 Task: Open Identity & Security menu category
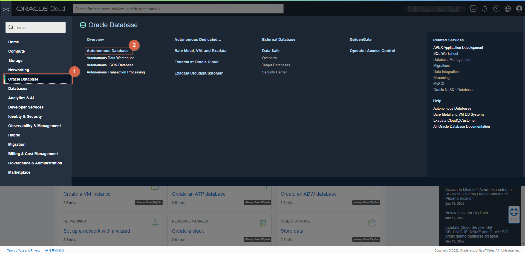[25, 116]
